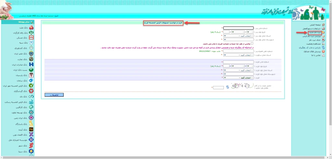The width and height of the screenshot is (332, 159).
Task: Check the parents separated custody checkbox
Action: coord(252,43)
